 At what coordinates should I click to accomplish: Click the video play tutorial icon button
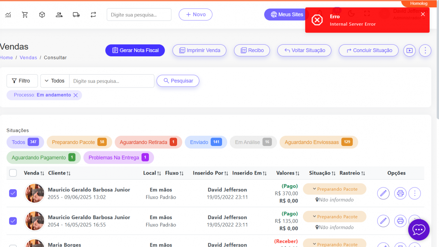[409, 50]
